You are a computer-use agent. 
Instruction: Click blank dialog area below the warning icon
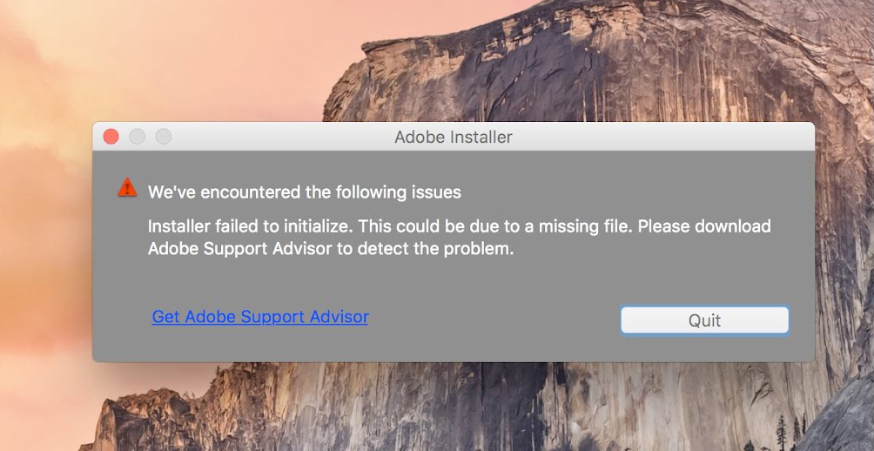(128, 261)
